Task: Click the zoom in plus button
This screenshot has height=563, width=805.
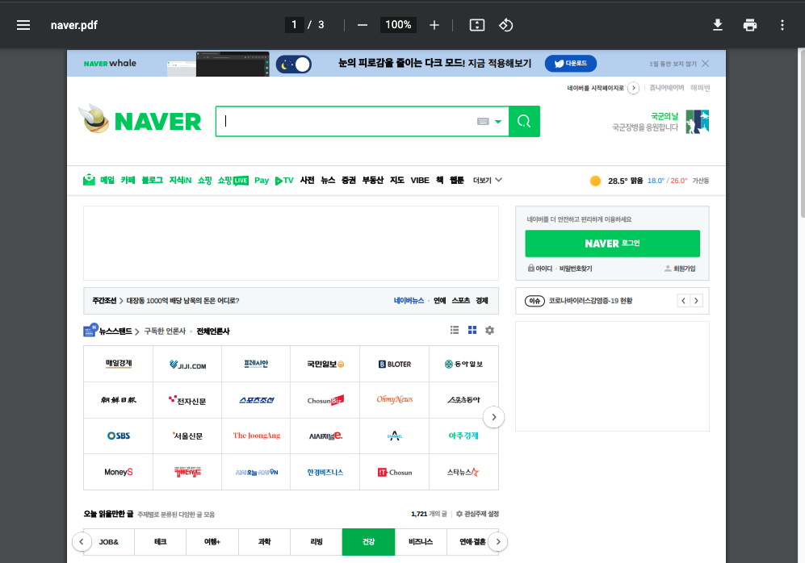Action: (434, 25)
